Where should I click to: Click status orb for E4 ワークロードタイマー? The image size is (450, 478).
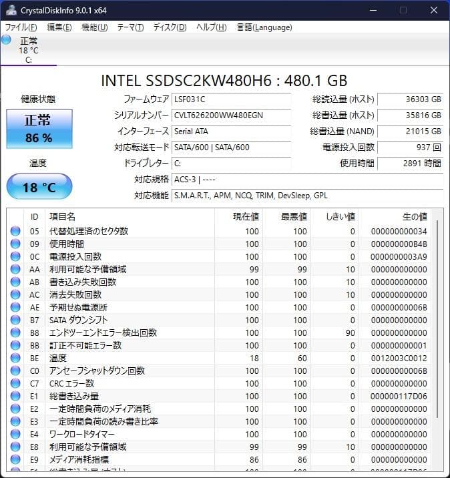[x=15, y=434]
